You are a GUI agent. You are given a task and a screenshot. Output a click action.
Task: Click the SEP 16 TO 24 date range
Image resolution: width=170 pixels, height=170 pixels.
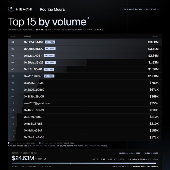click(x=43, y=30)
